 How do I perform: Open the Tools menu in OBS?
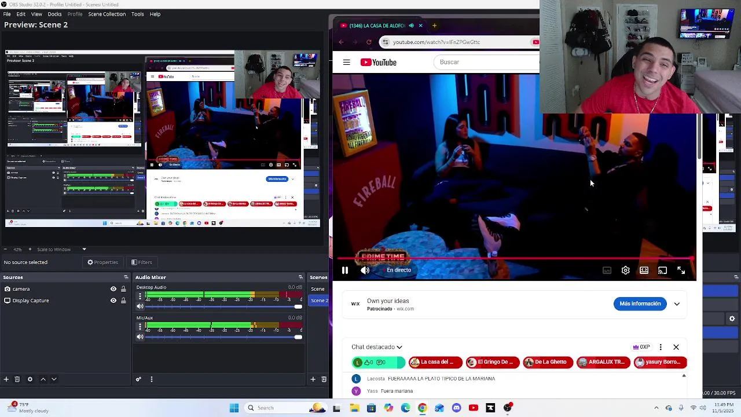(x=137, y=14)
